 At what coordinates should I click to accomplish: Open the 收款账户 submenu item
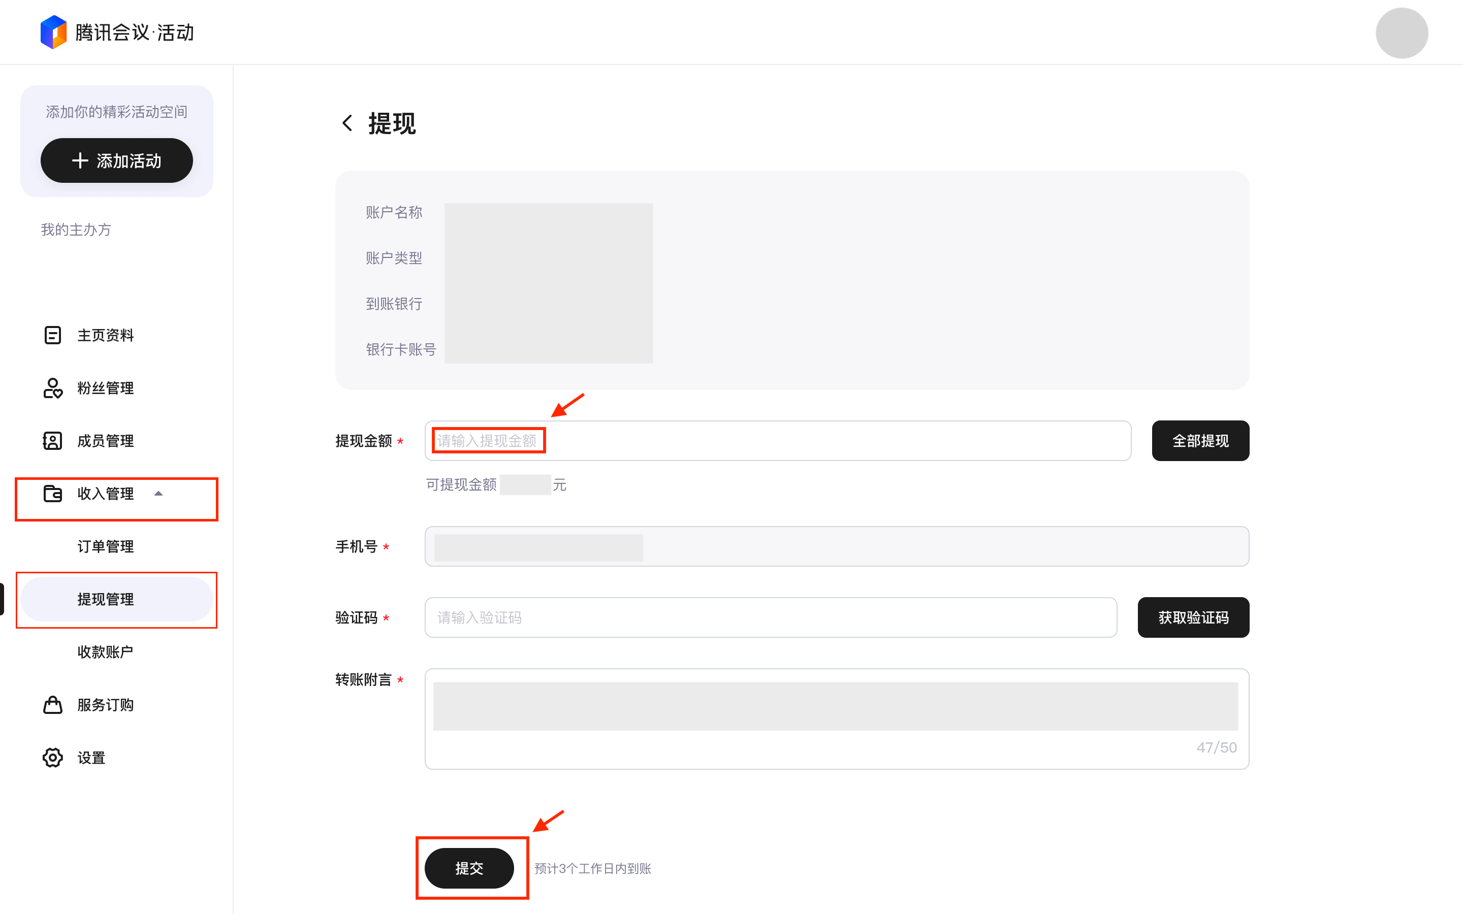pos(117,651)
